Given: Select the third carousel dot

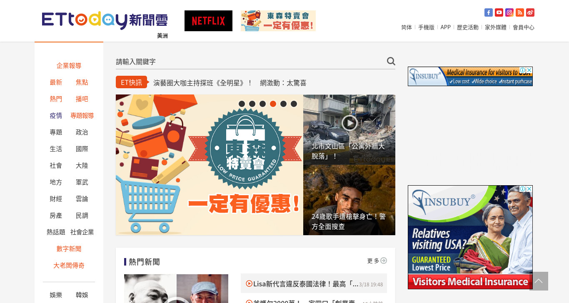Looking at the screenshot, I should click(x=262, y=104).
